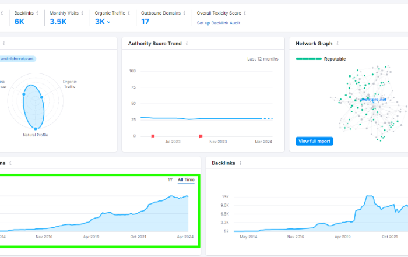Click the info icon next to Outbound Domains
Viewport: 408px width, 257px height.
184,13
